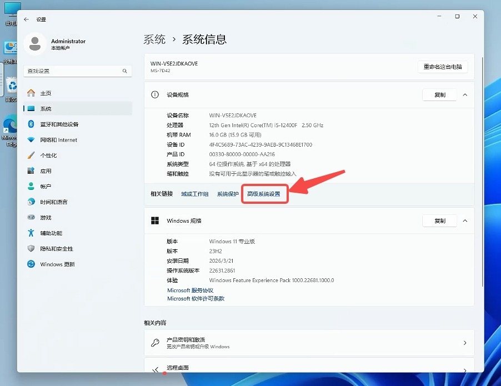Copy device specs with 复制 button
This screenshot has height=386, width=501.
439,95
